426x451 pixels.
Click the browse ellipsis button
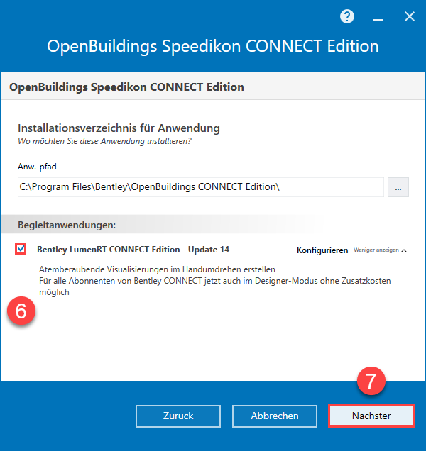tap(398, 188)
